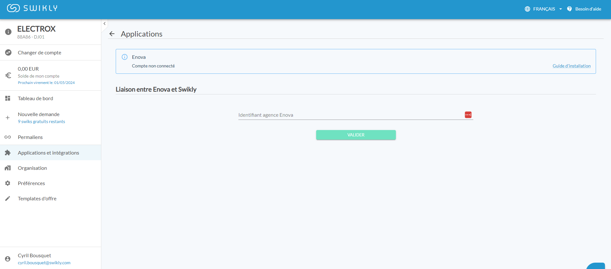This screenshot has width=611, height=269.
Task: Click the plus Nouvelle demande icon
Action: click(8, 118)
